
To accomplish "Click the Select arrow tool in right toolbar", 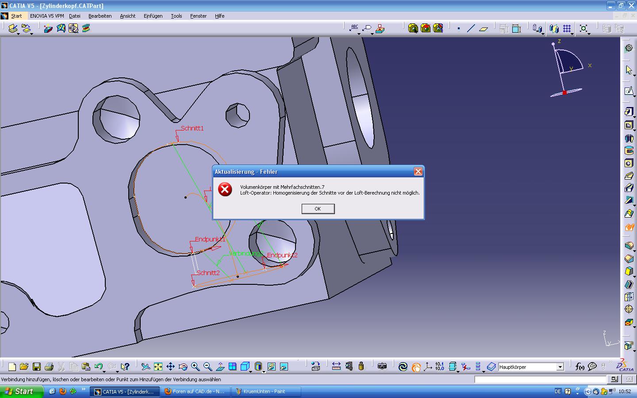I will (x=629, y=70).
